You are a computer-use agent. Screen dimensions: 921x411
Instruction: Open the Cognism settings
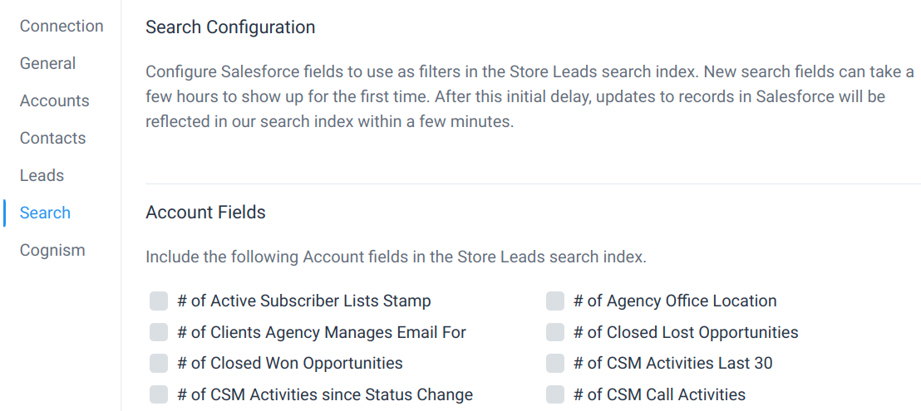(52, 251)
